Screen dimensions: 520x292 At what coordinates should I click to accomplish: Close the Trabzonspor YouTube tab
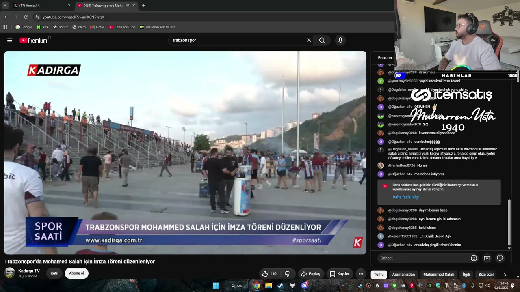[134, 6]
